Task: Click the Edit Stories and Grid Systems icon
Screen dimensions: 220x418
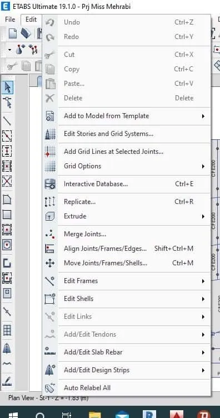Action: tap(50, 134)
